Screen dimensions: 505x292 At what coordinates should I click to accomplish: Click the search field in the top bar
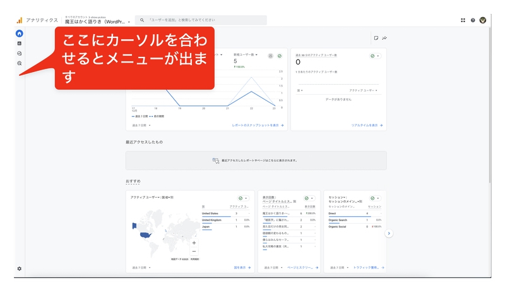click(201, 20)
